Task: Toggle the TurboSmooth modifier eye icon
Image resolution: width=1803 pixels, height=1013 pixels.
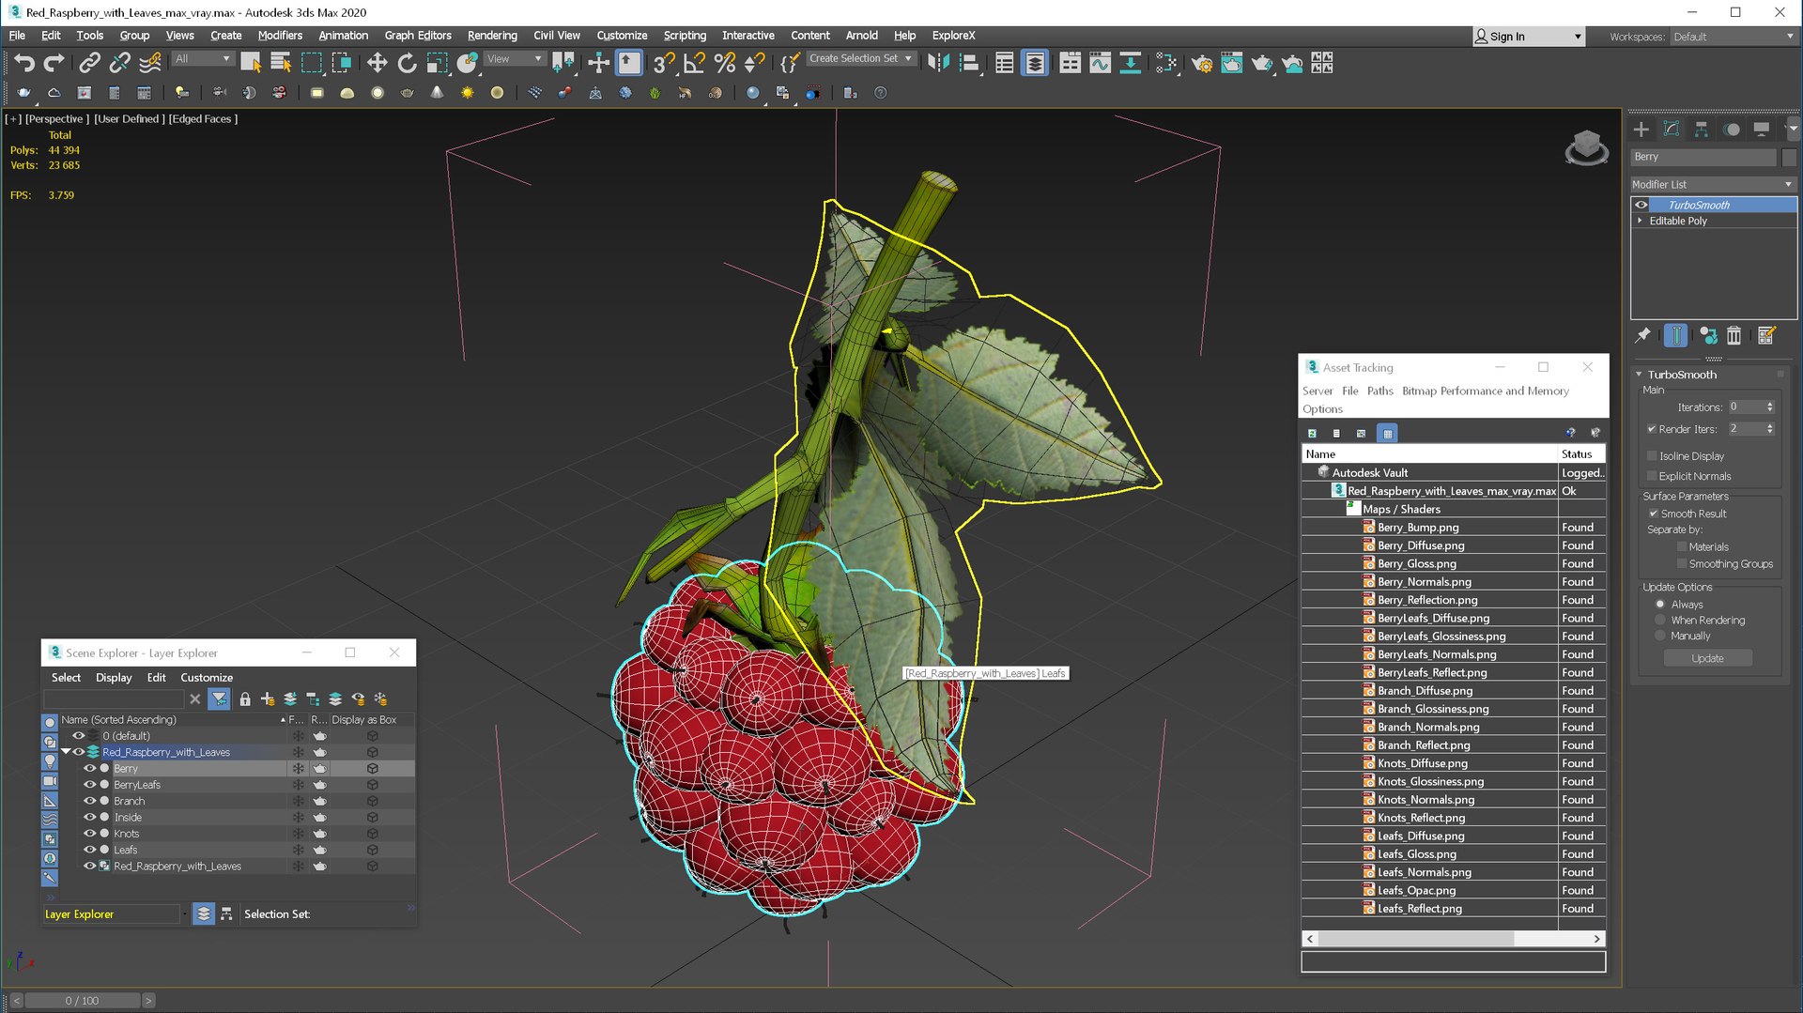Action: click(1641, 205)
